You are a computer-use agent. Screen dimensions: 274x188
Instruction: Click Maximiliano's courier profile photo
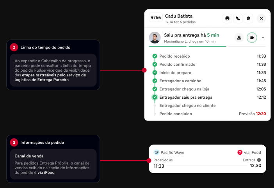155,38
